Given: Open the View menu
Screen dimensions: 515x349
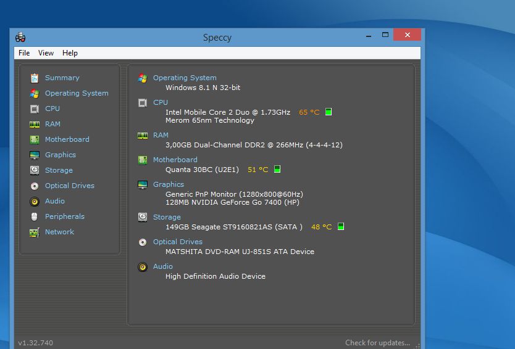Looking at the screenshot, I should (46, 53).
